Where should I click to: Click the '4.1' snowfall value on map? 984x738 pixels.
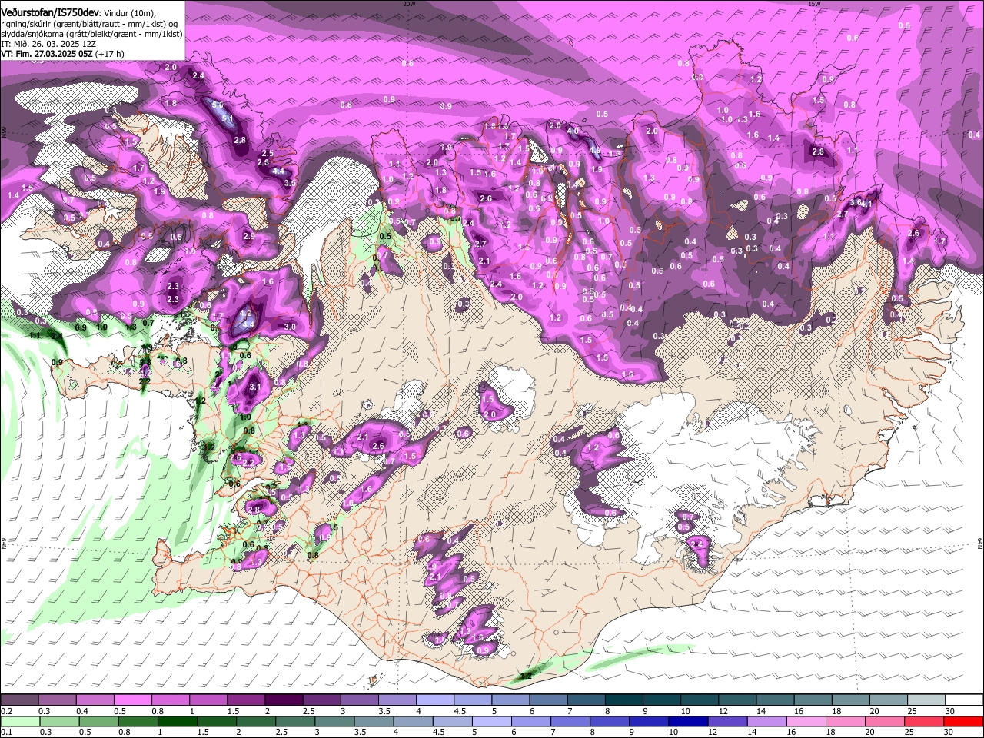[867, 204]
